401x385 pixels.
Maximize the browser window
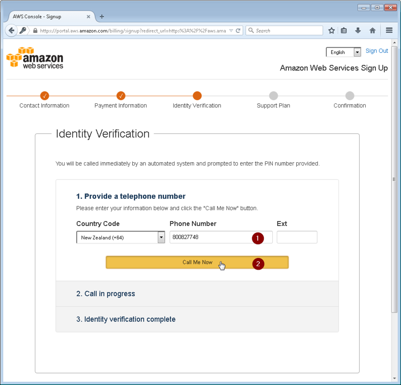click(x=377, y=8)
